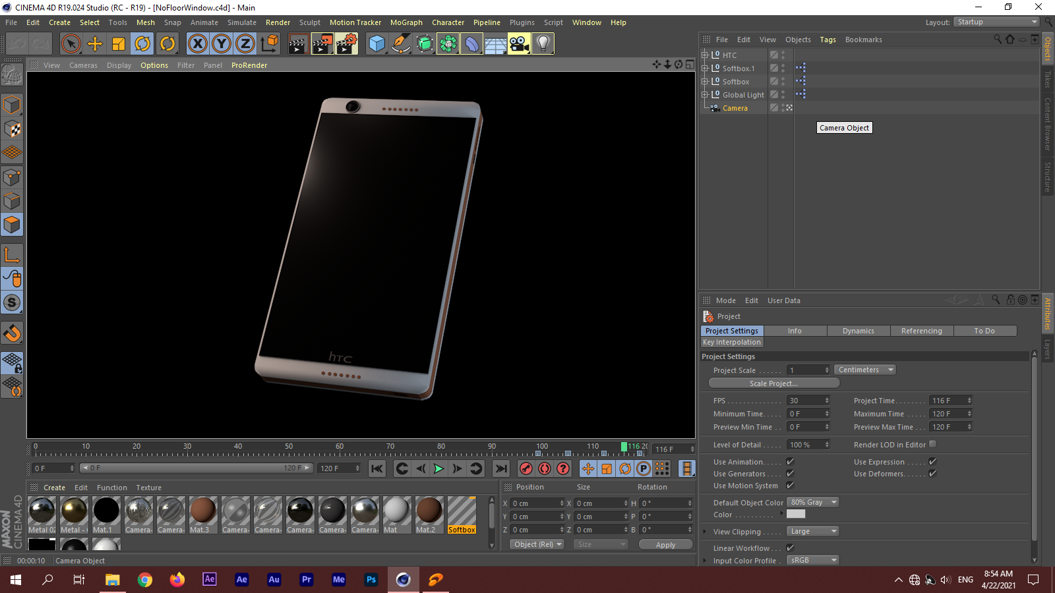Viewport: 1055px width, 593px height.
Task: Click the FPS input field
Action: 808,401
